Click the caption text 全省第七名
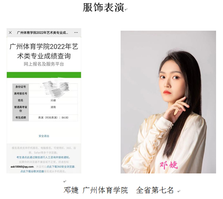Viewport: 223px width, 199px height. coord(155,190)
